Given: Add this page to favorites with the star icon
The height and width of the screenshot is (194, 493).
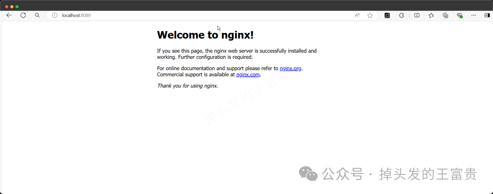Looking at the screenshot, I should click(370, 15).
